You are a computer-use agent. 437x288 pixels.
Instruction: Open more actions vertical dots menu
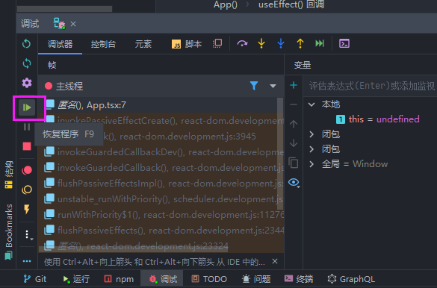[28, 234]
